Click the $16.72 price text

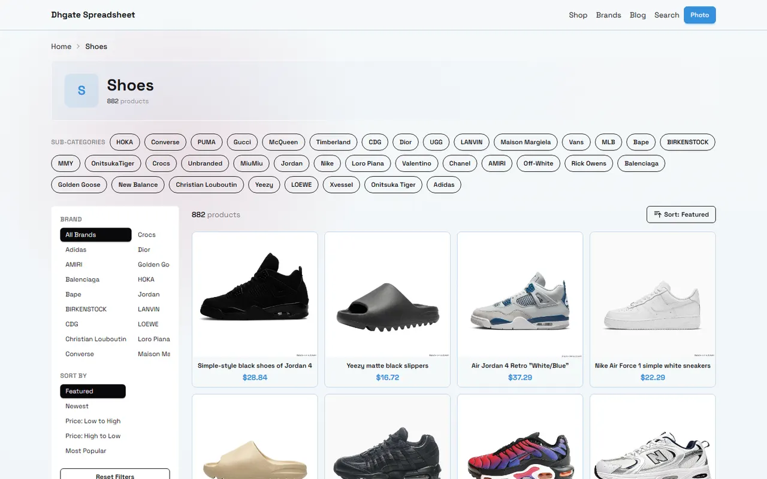388,377
